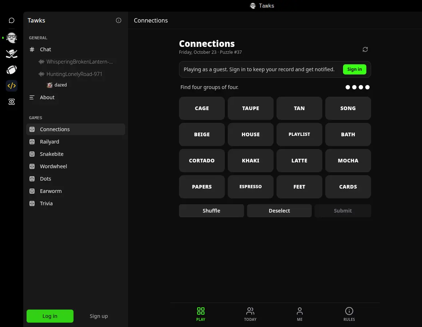Click grid icon next to Railyard
Image resolution: width=422 pixels, height=327 pixels.
click(32, 142)
